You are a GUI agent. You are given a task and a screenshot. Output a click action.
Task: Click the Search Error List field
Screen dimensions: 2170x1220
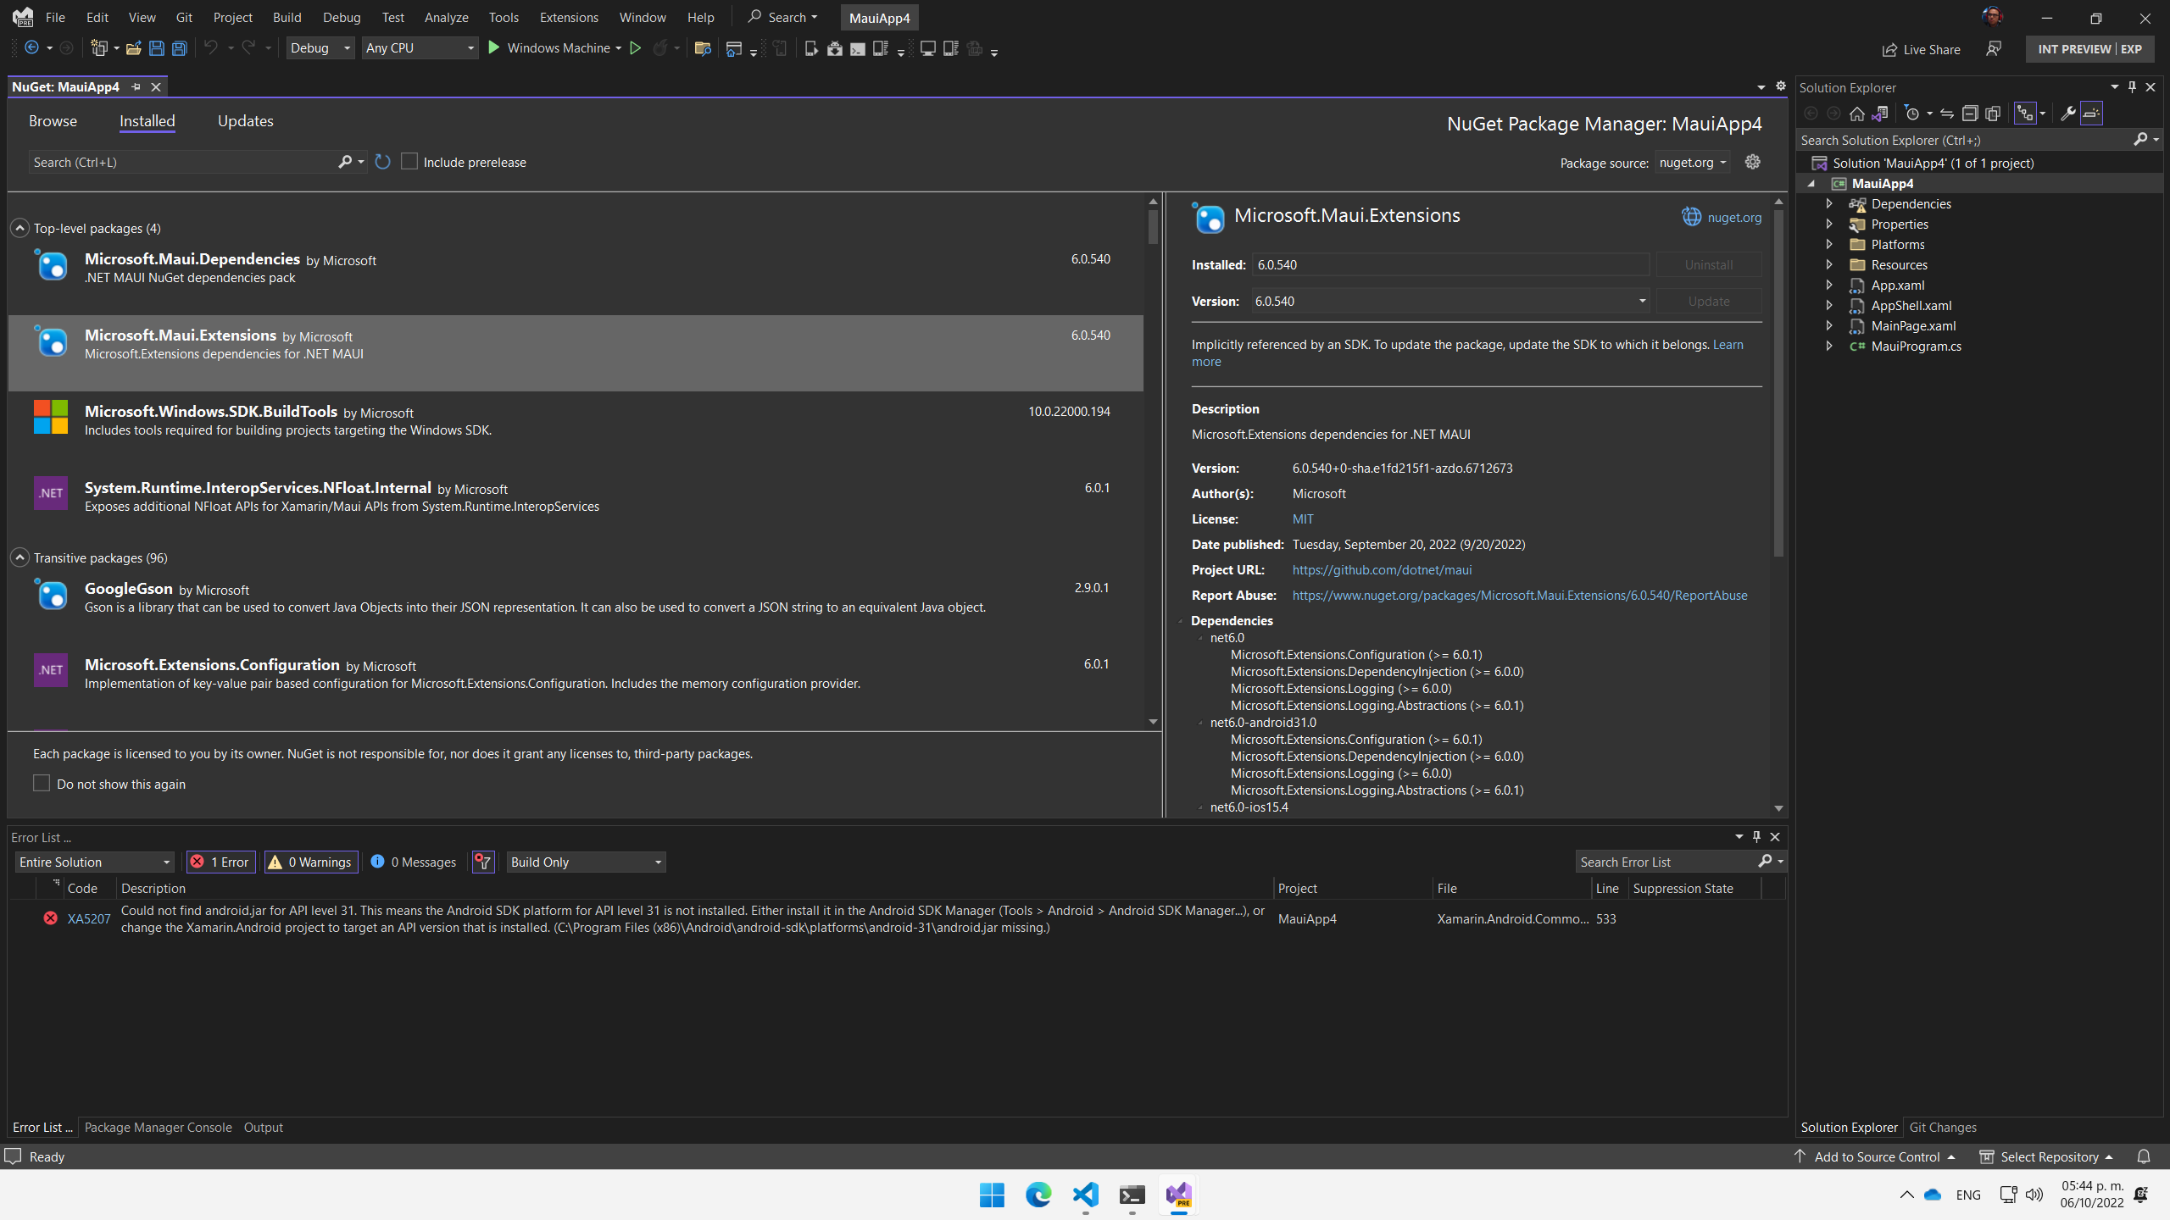pos(1661,861)
